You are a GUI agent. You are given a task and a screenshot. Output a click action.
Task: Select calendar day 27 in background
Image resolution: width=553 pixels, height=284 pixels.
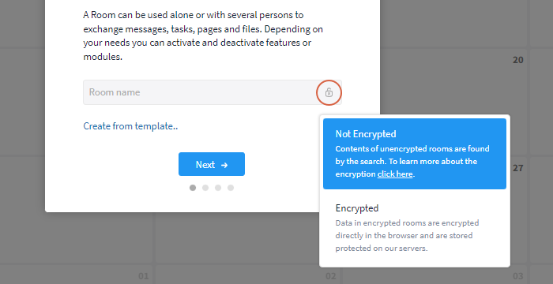pyautogui.click(x=517, y=168)
